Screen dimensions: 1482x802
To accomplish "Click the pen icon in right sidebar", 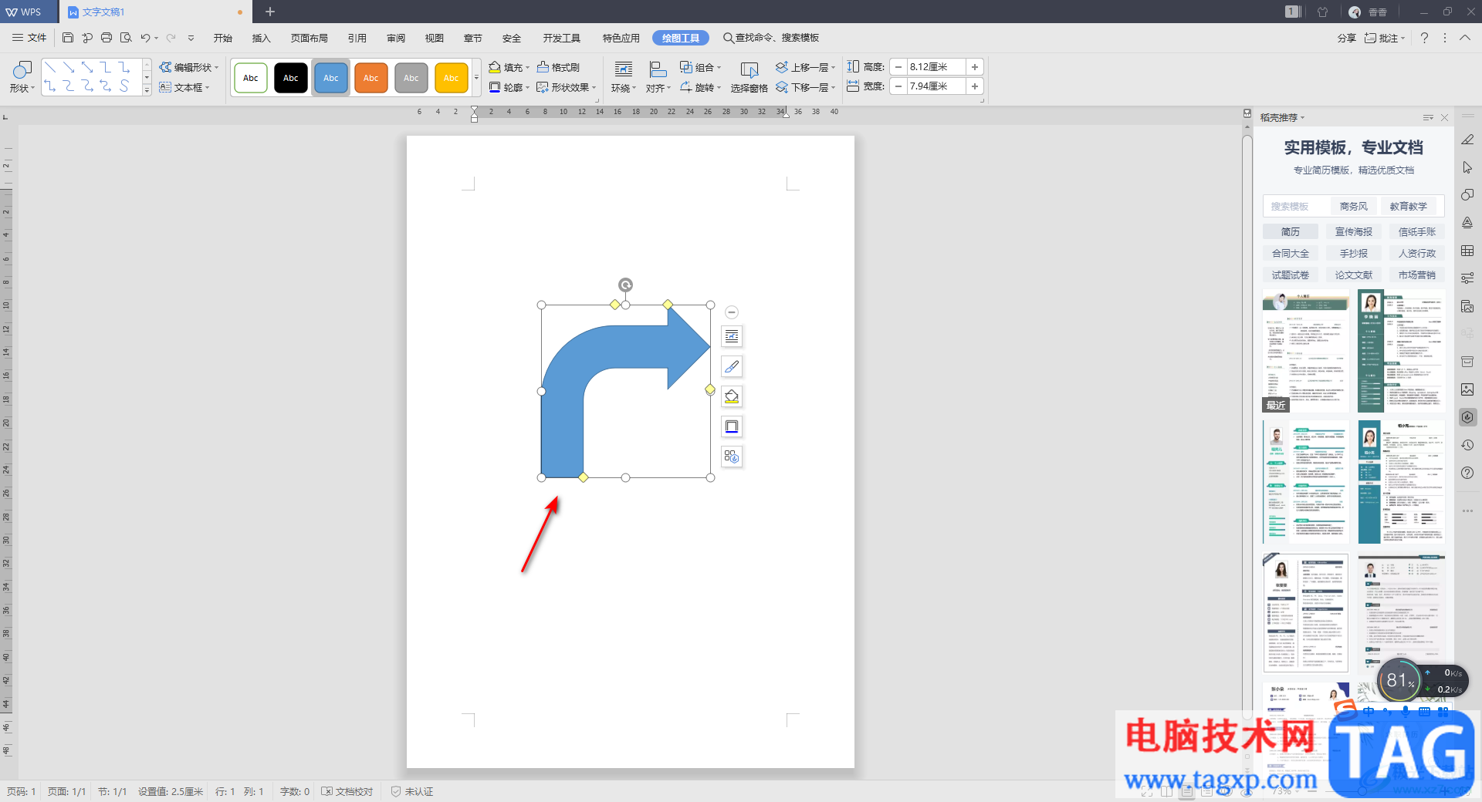I will (x=1467, y=140).
